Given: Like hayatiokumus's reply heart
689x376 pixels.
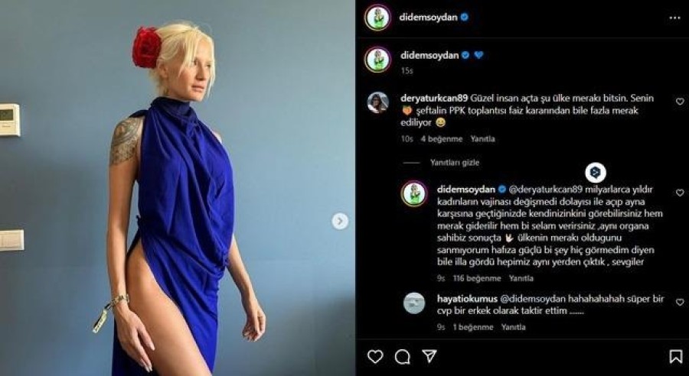Looking at the screenshot, I should (x=680, y=303).
